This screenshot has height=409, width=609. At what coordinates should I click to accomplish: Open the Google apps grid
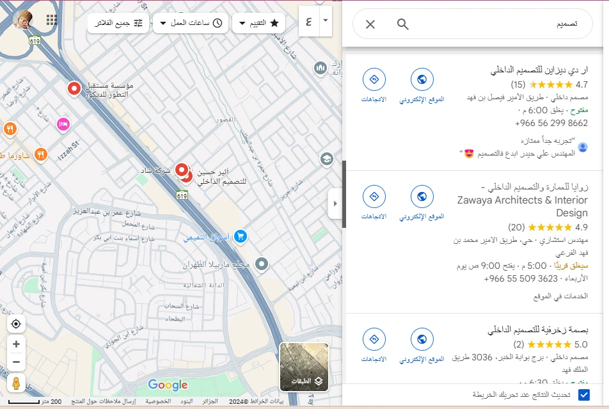52,19
